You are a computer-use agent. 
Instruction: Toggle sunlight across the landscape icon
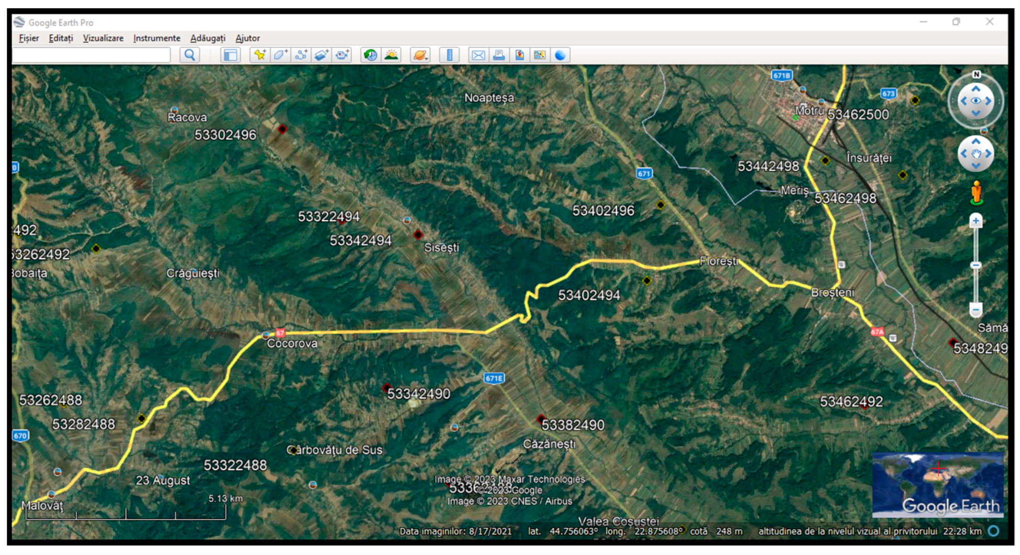pyautogui.click(x=391, y=55)
